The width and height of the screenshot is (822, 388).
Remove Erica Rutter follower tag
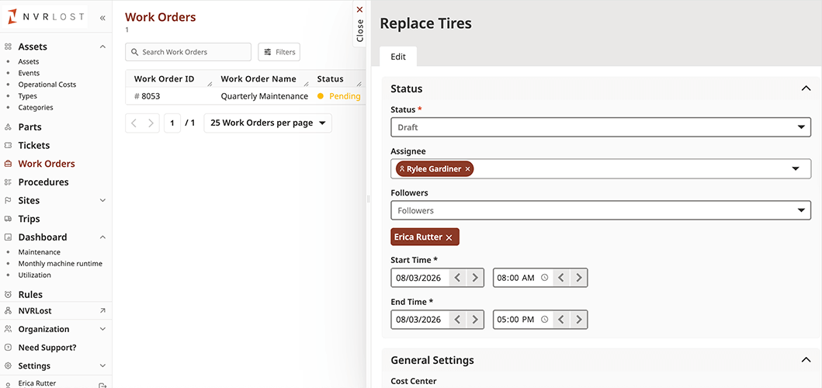[x=449, y=237]
